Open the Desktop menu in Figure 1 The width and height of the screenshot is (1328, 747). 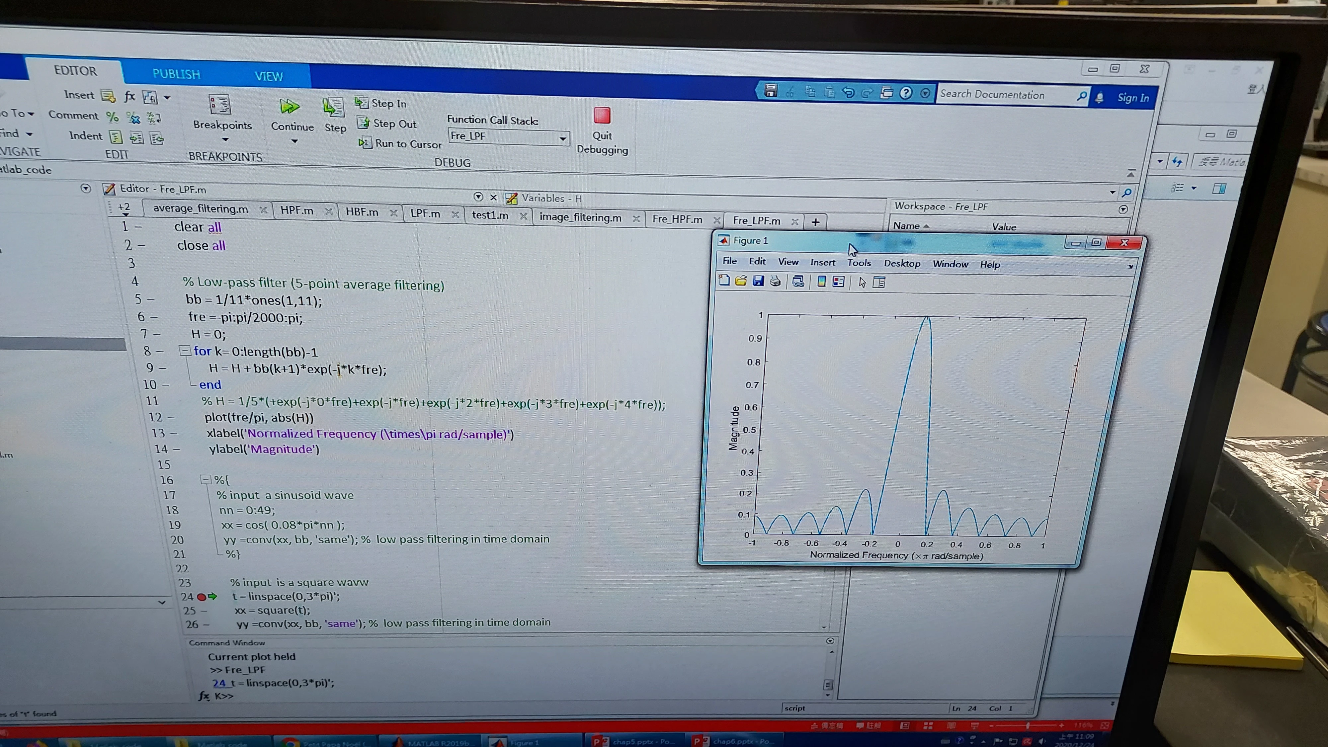902,263
